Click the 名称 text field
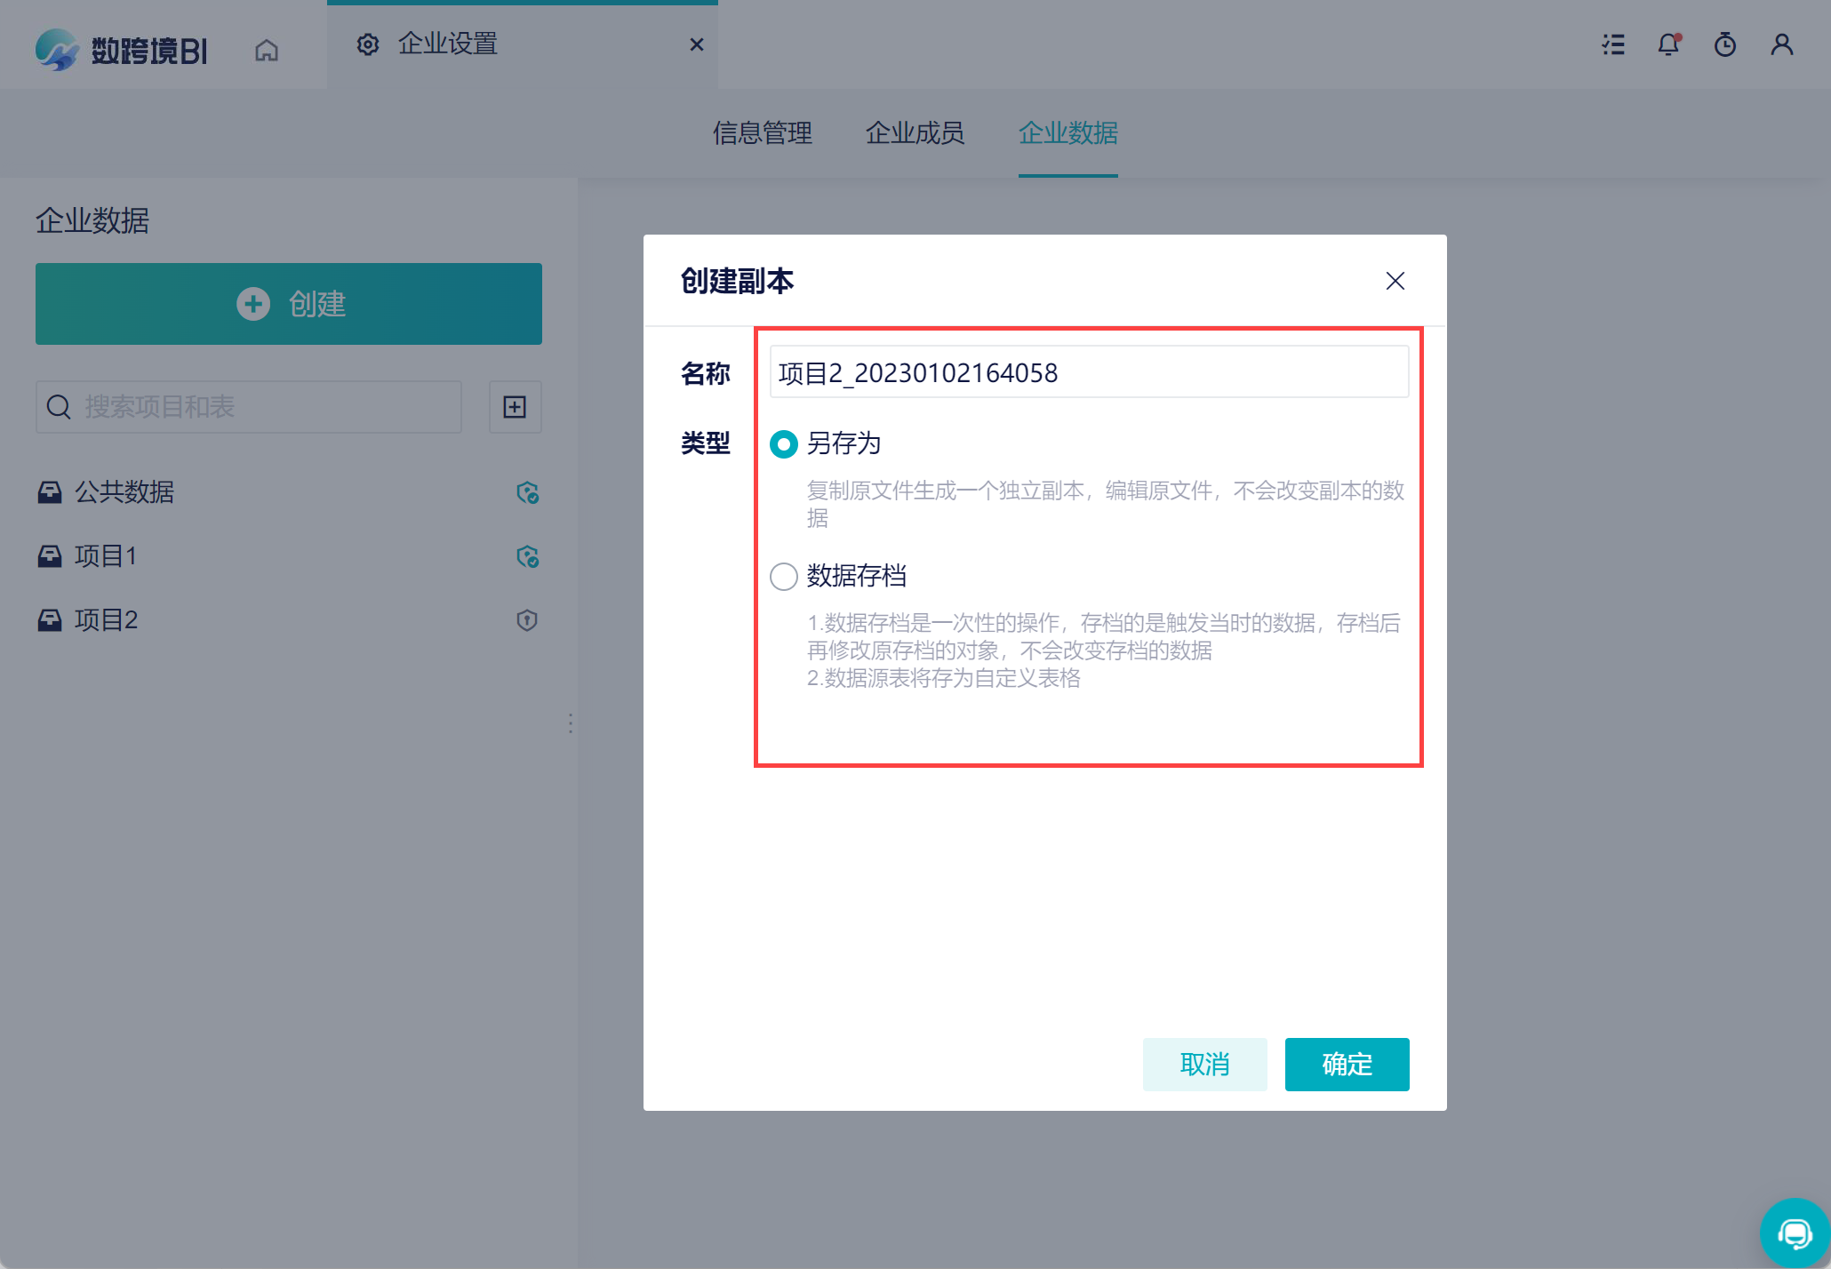 1088,372
